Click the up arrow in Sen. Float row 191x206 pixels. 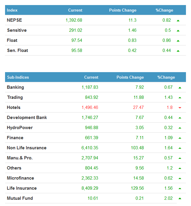[x=178, y=51]
